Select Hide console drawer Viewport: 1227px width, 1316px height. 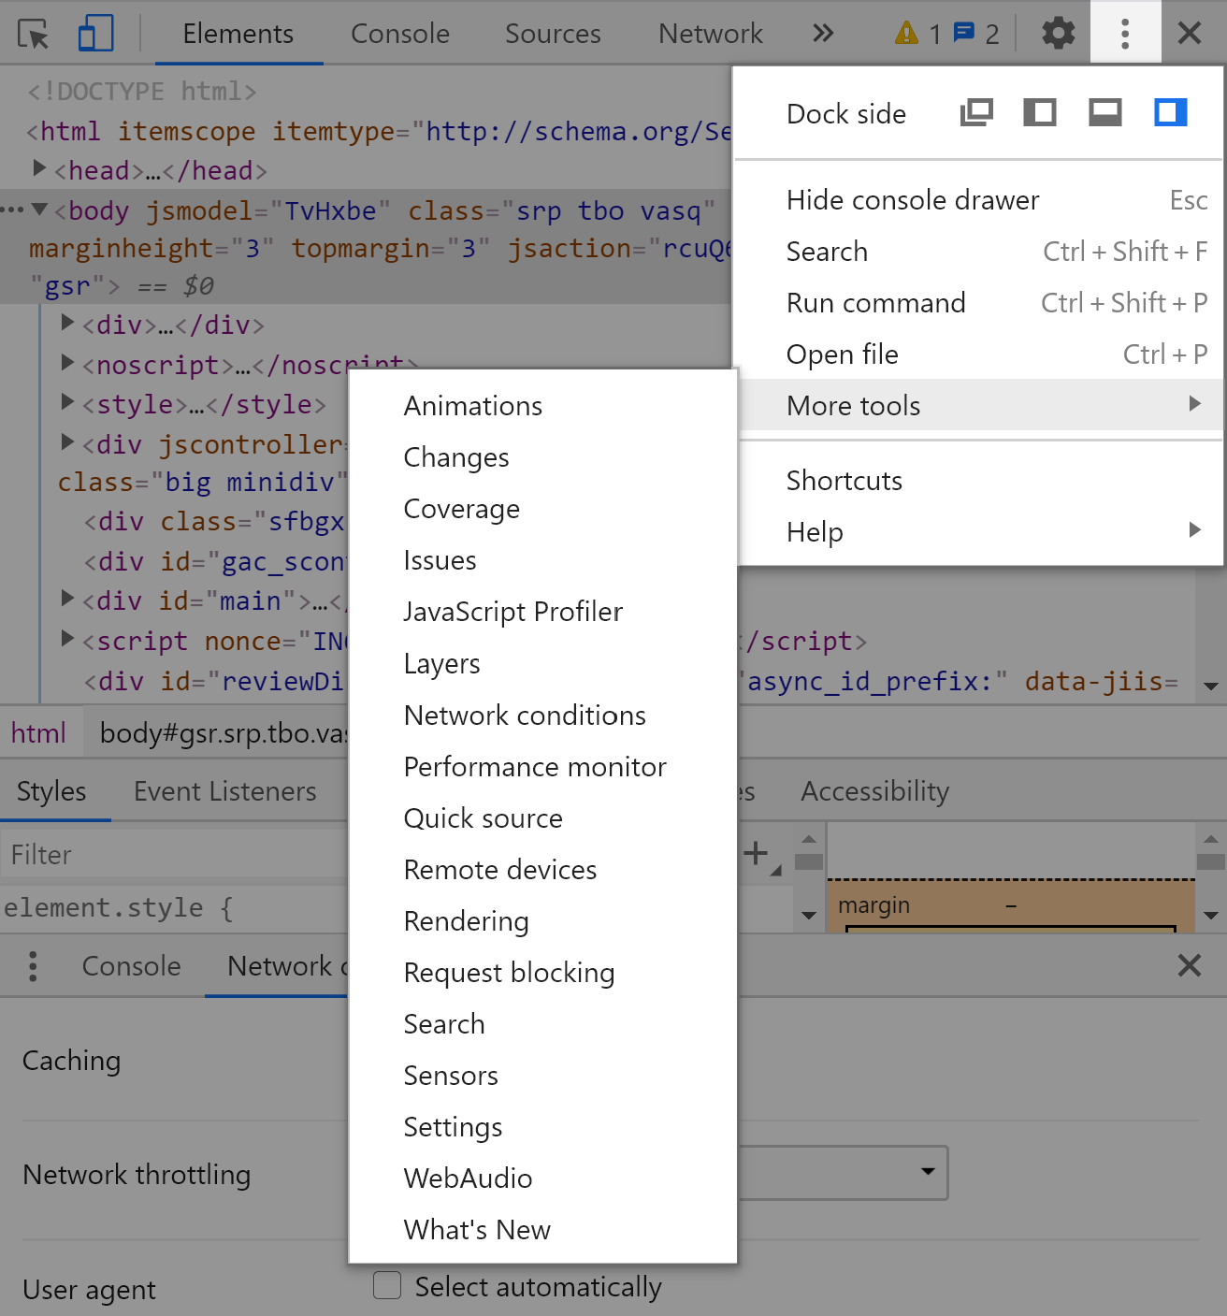coord(979,199)
